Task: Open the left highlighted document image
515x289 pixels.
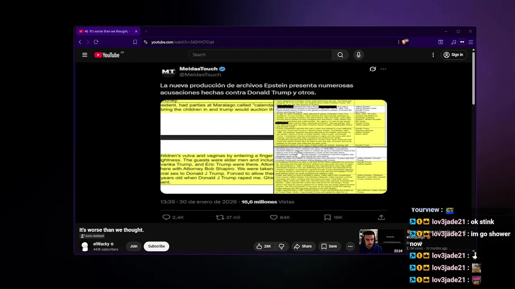Action: (x=217, y=147)
